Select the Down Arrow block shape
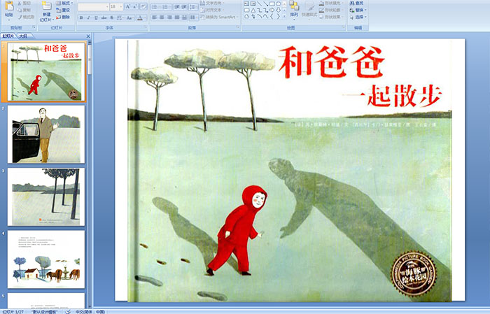490x314 pixels. 278,10
